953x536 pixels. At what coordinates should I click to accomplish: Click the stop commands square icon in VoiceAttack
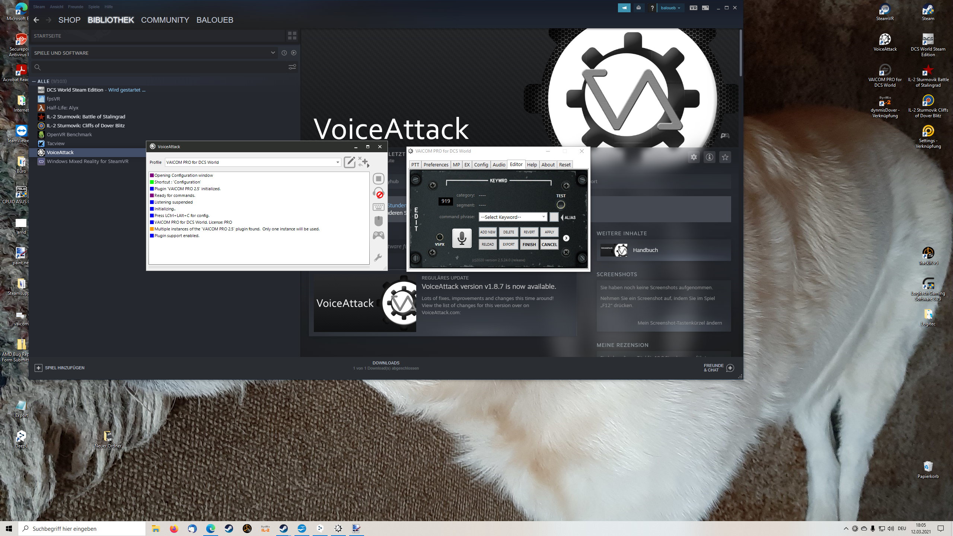coord(379,179)
